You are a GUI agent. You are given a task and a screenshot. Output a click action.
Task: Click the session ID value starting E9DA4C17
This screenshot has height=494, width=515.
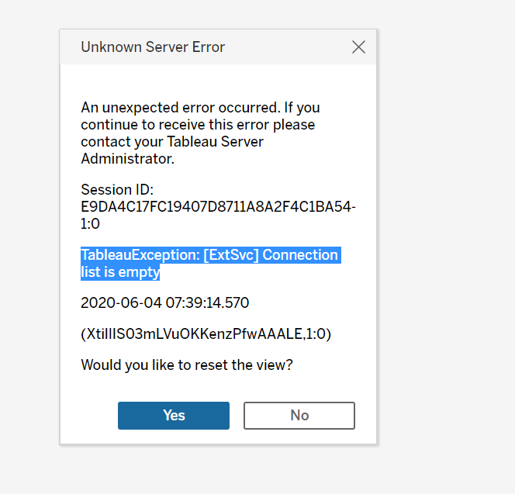[x=218, y=207]
